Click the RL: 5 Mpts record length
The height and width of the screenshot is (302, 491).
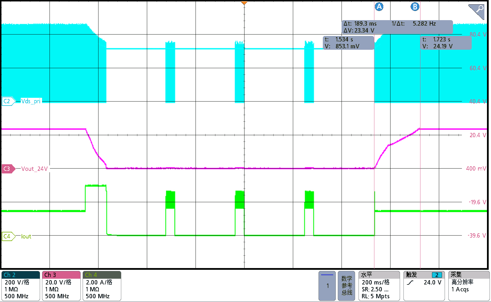[x=376, y=296]
